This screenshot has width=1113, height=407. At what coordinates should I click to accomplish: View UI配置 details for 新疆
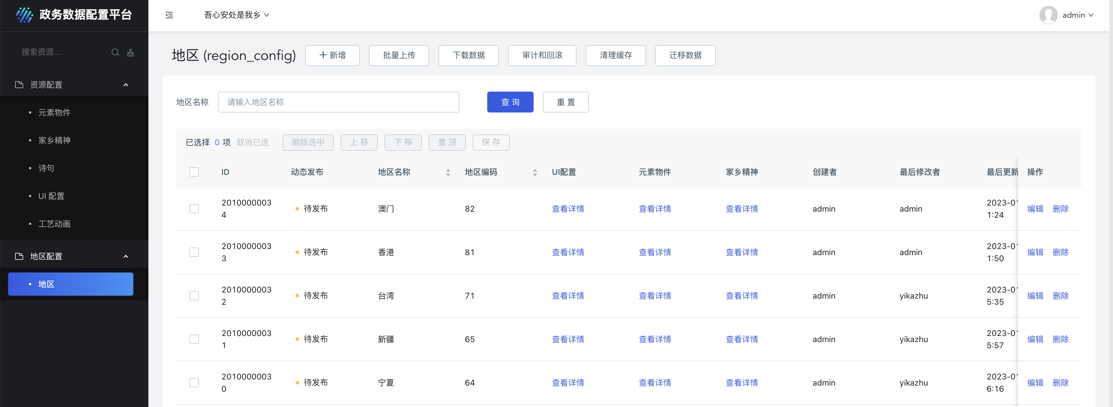[568, 339]
